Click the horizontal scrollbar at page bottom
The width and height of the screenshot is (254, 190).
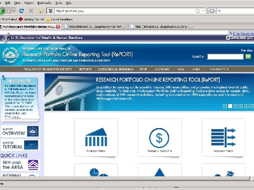point(125,178)
